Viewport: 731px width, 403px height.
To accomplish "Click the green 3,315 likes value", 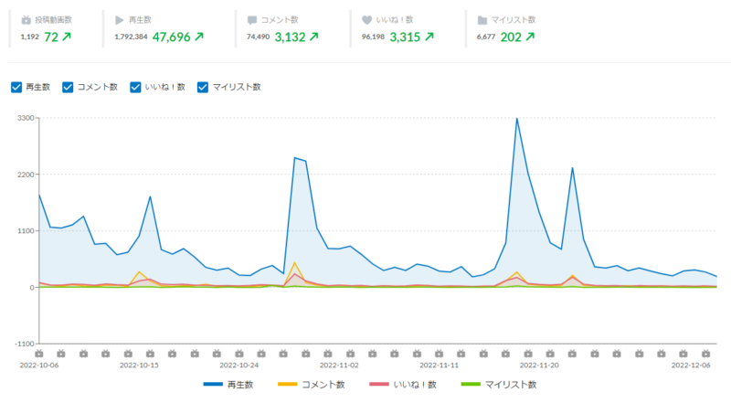I will tap(405, 37).
